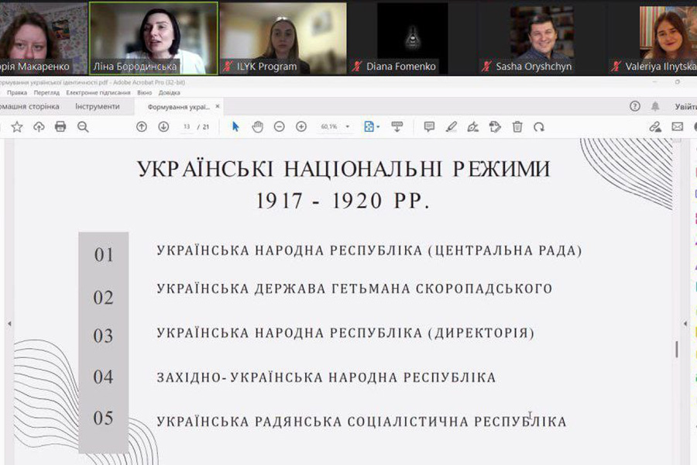Click text ЗАХІДНО-УКРАЇНСЬКА НАРОДНА РЕСПУБЛІКА
The height and width of the screenshot is (465, 697).
point(326,377)
